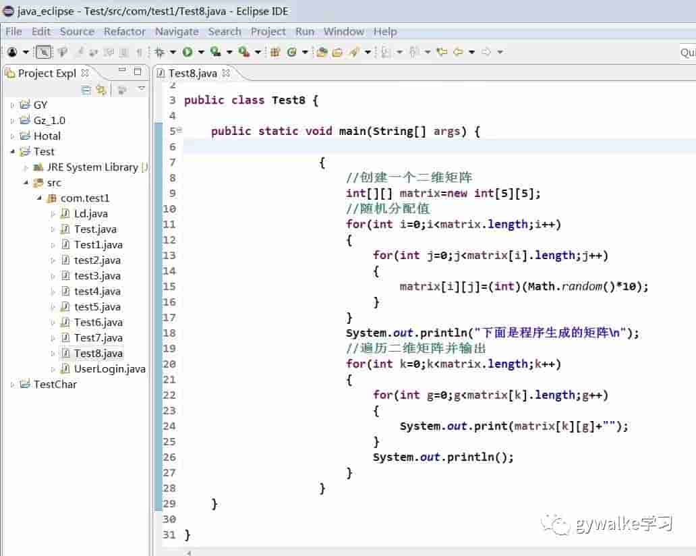Open the Coverage dropdown arrow
Screen dimensions: 696x556
pos(229,52)
